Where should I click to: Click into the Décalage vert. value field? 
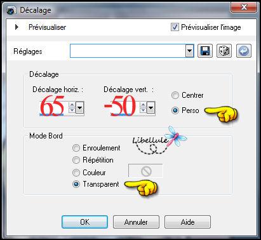pyautogui.click(x=124, y=108)
